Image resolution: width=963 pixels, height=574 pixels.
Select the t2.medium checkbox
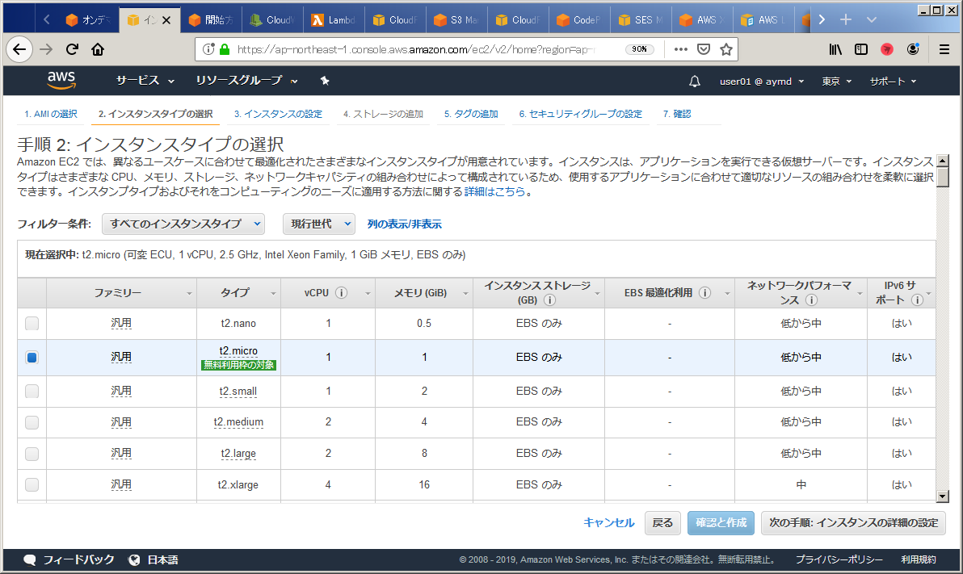(x=32, y=422)
